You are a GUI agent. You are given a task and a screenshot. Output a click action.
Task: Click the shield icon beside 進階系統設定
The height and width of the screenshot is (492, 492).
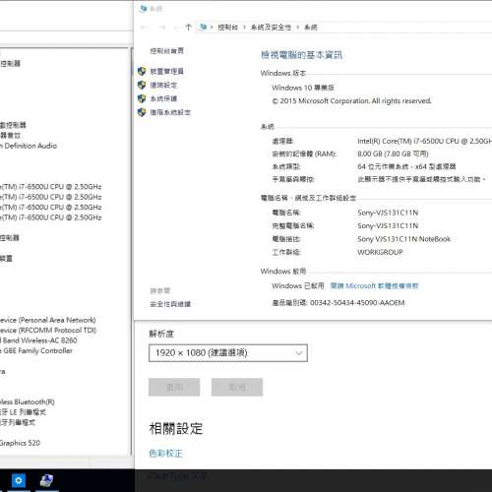pyautogui.click(x=142, y=112)
